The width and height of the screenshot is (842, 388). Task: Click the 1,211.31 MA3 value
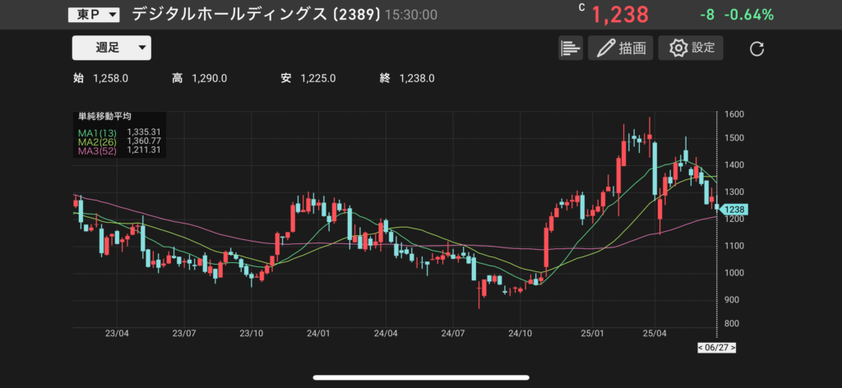tap(144, 150)
